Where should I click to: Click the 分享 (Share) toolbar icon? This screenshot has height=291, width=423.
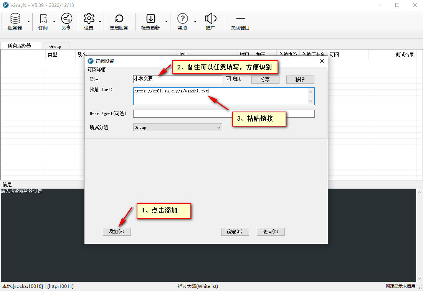point(66,21)
